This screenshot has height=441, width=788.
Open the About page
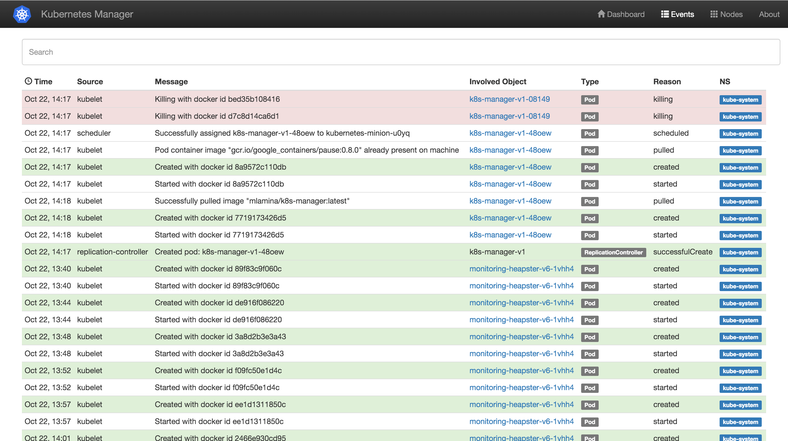click(x=769, y=14)
